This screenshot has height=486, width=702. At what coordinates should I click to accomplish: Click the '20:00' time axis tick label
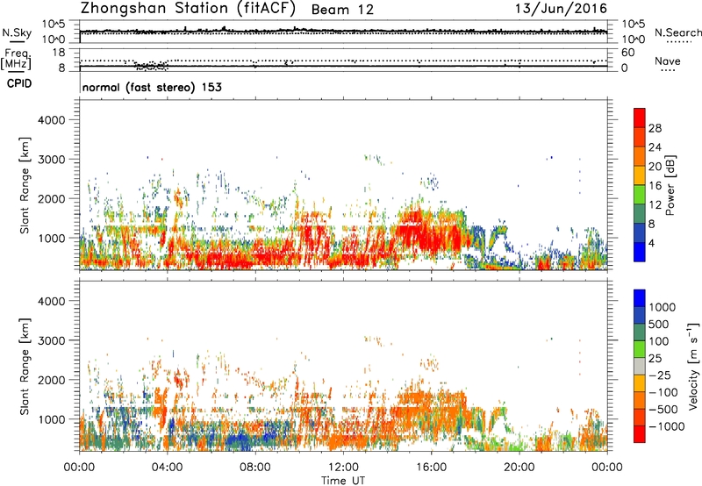519,468
